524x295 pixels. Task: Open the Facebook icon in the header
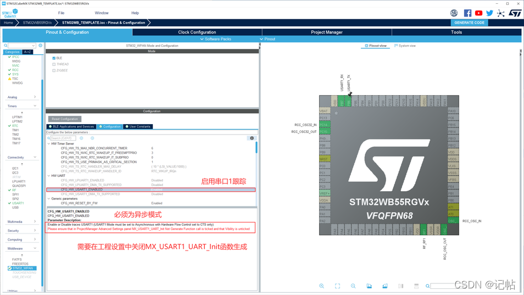coord(467,13)
